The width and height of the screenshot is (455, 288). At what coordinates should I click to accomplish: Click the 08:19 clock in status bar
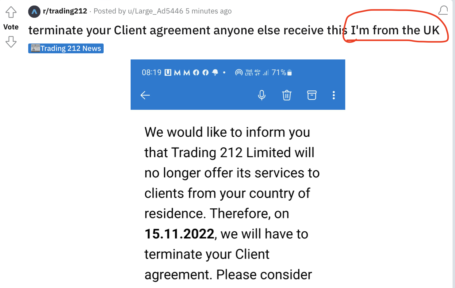tap(151, 73)
